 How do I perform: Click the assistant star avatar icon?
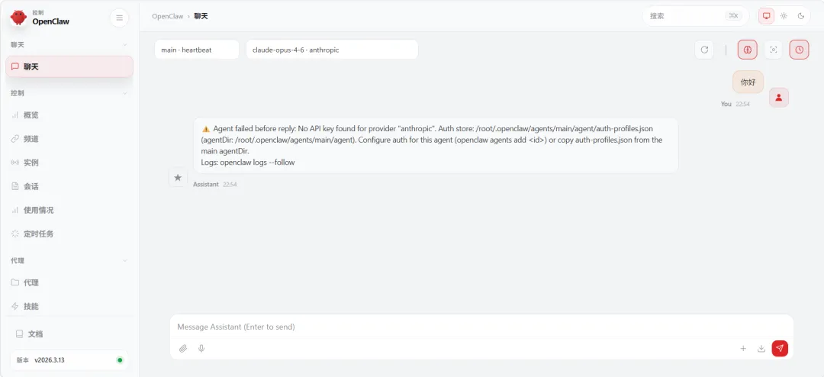coord(178,178)
